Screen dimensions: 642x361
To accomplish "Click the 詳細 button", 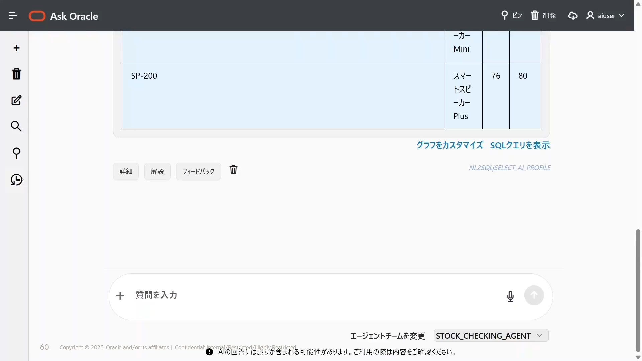I will point(126,171).
